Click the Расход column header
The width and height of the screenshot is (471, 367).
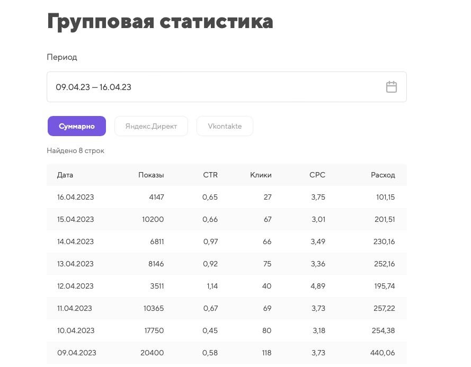[x=383, y=175]
